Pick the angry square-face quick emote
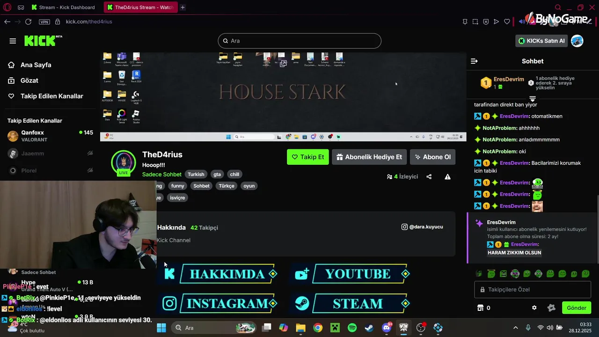This screenshot has height=337, width=599. (503, 274)
